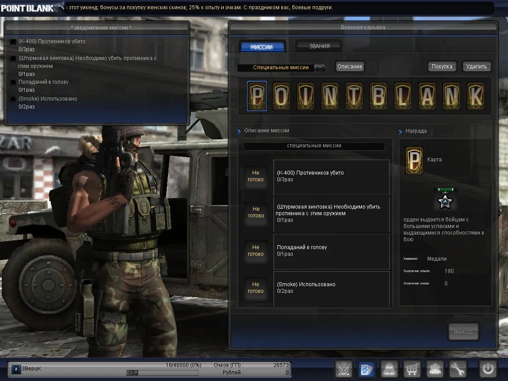This screenshot has width=508, height=381.
Task: Expand the Описание миссии section arrow
Action: coord(239,131)
